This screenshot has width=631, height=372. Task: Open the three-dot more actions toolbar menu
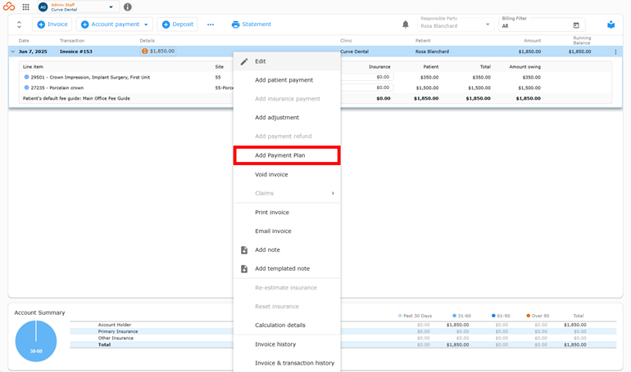(x=211, y=25)
